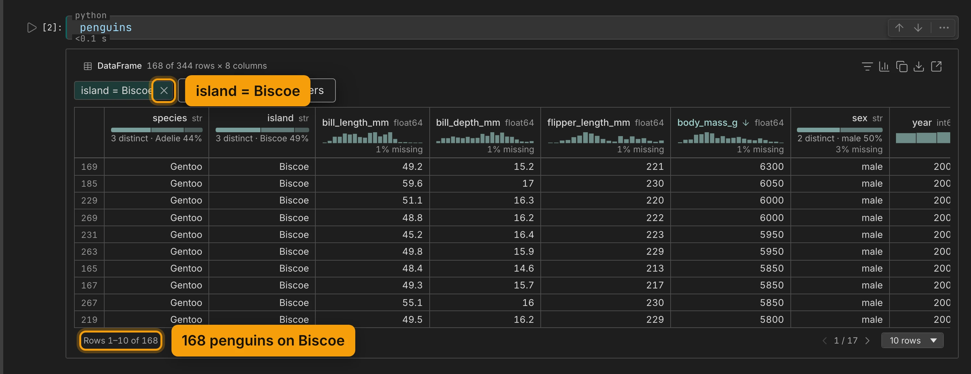
Task: Select row index 185
Action: (89, 184)
